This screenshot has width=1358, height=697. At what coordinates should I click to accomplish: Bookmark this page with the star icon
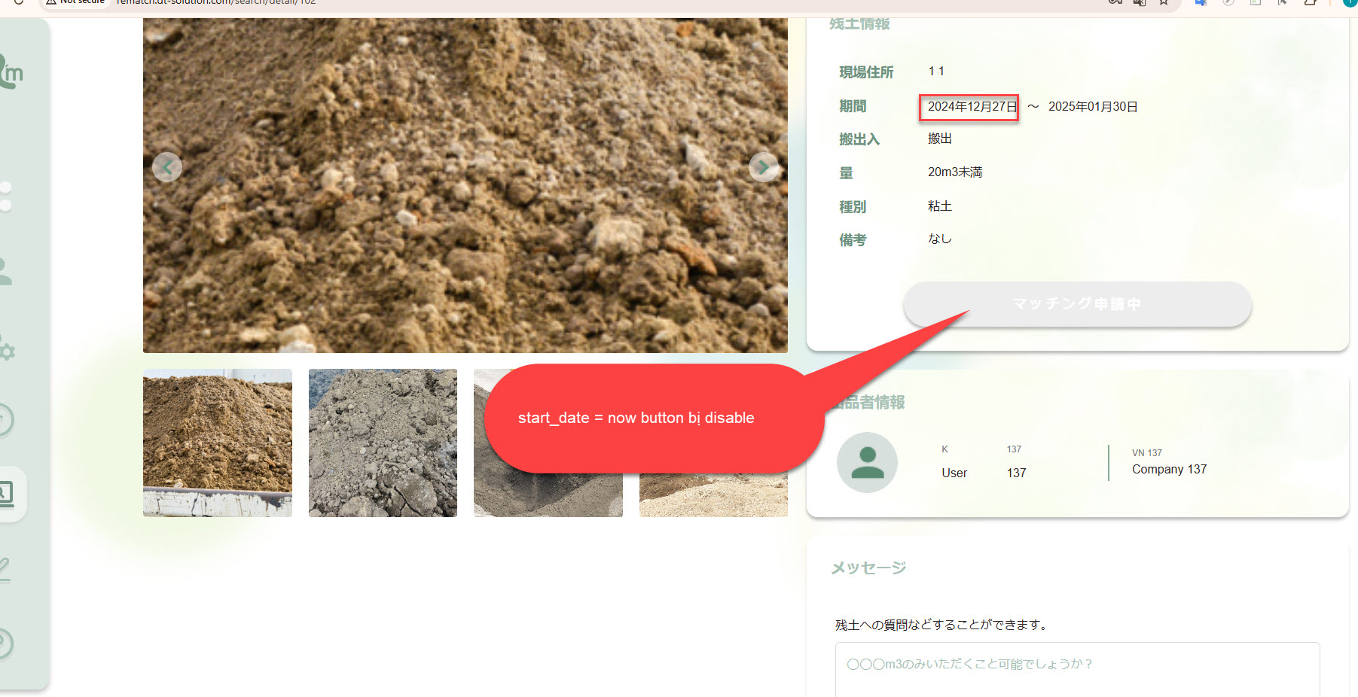click(1164, 3)
